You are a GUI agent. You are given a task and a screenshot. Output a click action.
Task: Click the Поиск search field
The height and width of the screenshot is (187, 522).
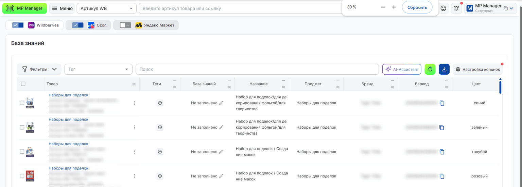point(257,69)
